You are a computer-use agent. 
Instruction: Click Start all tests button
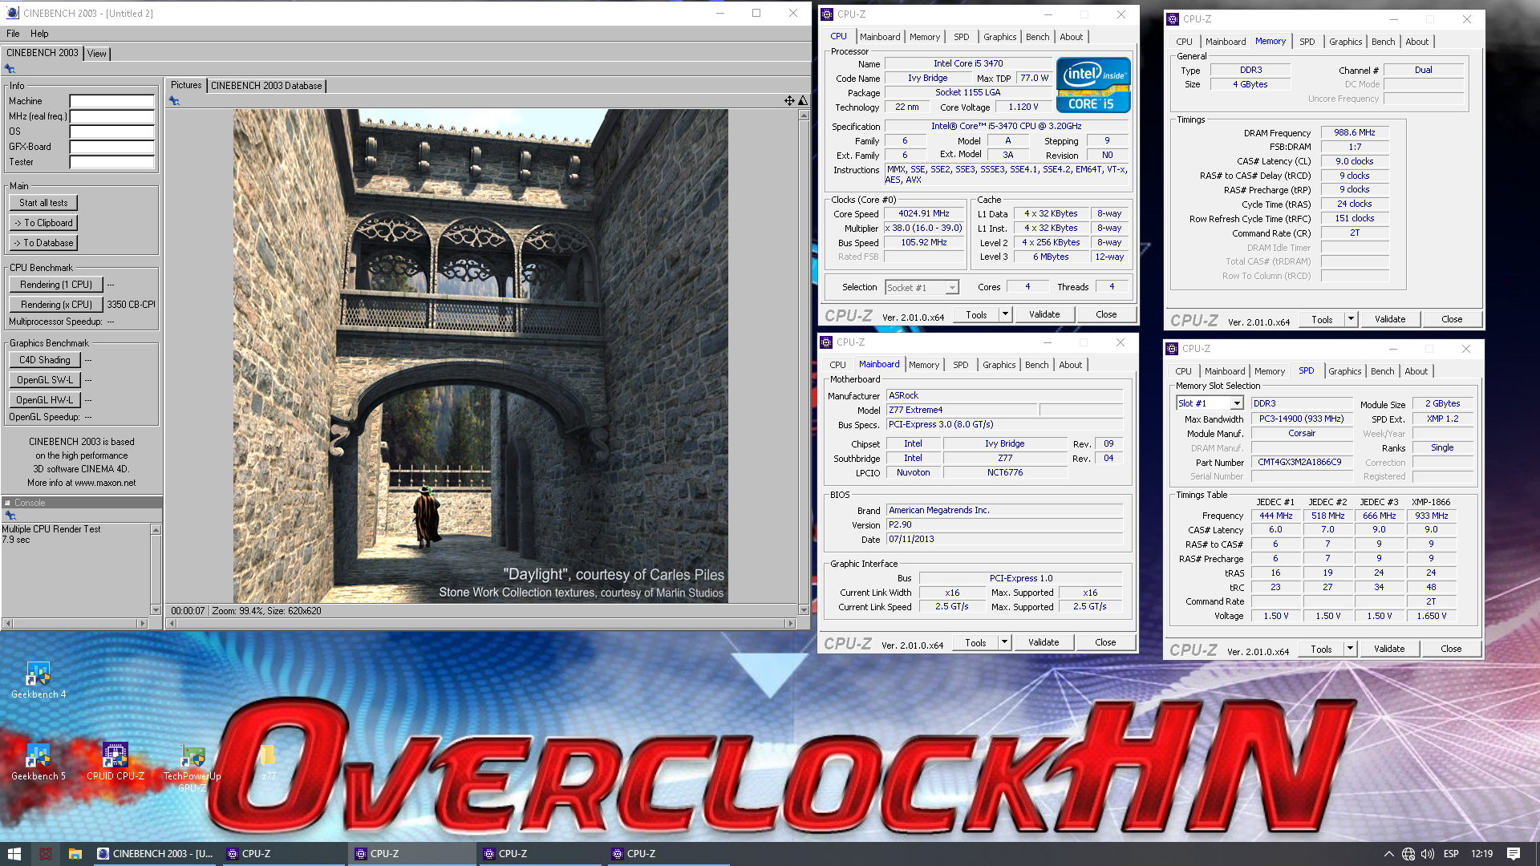pos(43,203)
